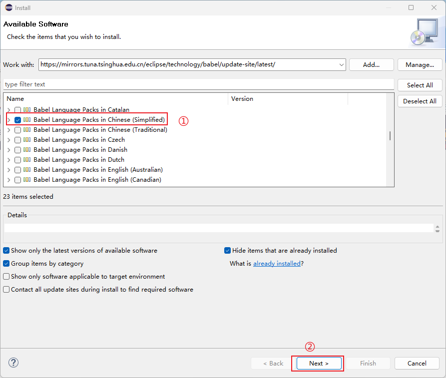446x378 pixels.
Task: Click the category icon beside English (Australian)
Action: (27, 170)
